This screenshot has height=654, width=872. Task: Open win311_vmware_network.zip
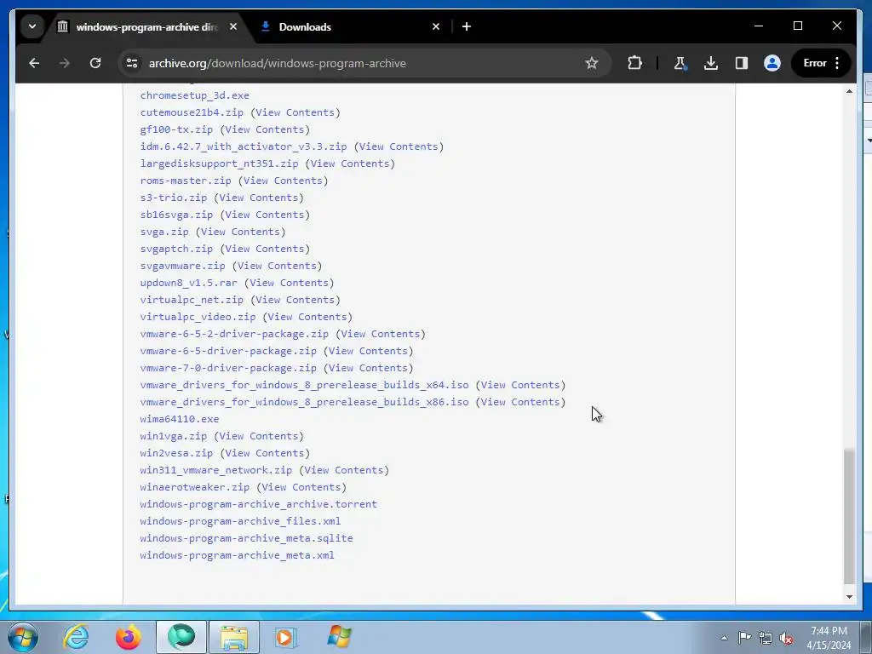tap(215, 470)
